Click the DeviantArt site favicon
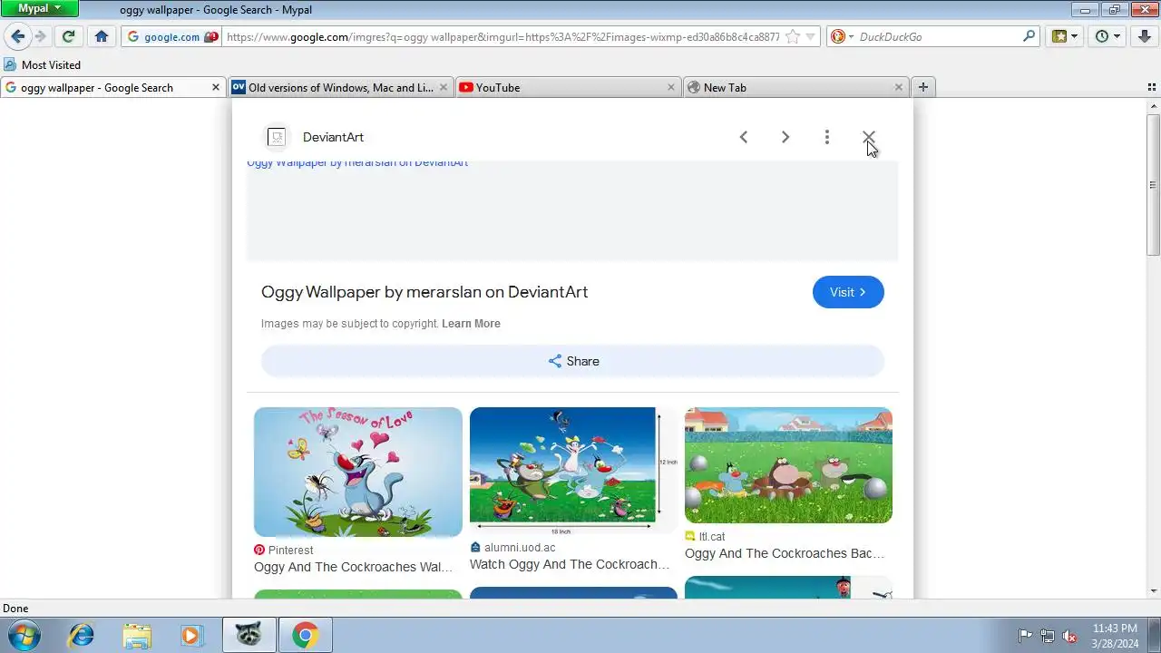The height and width of the screenshot is (653, 1161). point(277,137)
